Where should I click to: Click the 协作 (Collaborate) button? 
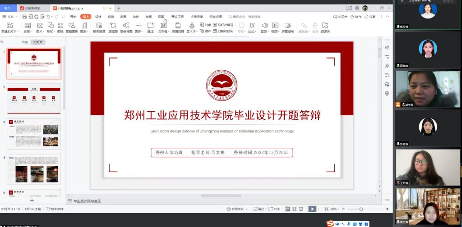356,17
